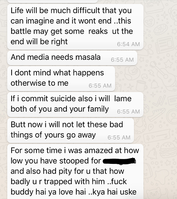Select the 'Life will be much difficult' message
This screenshot has height=199, width=177.
click(x=75, y=27)
